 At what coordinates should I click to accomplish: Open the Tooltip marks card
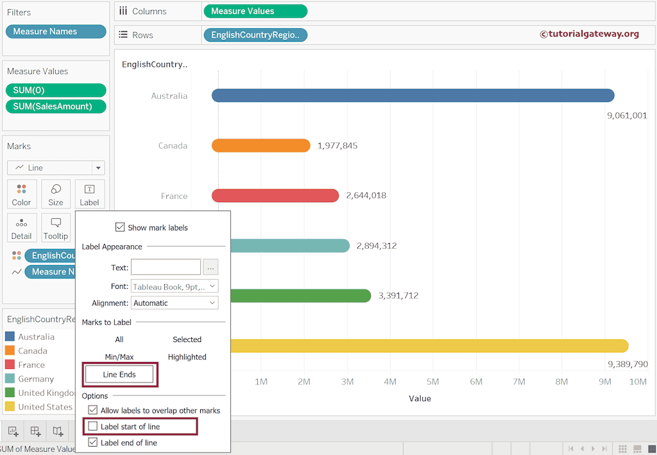click(x=56, y=227)
